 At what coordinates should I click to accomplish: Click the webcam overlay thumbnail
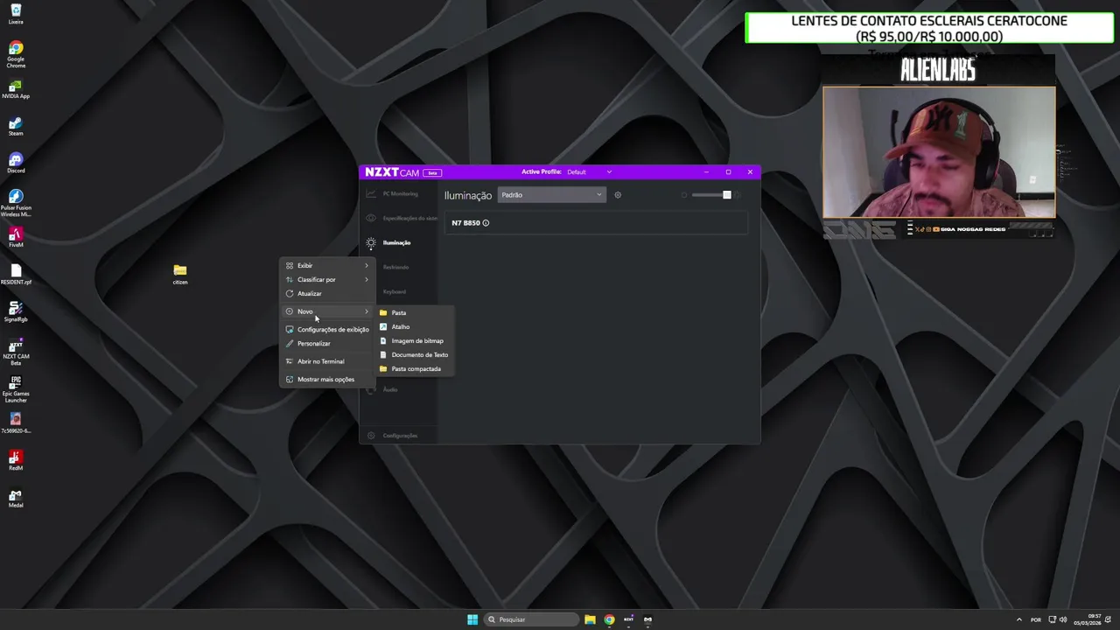(939, 151)
